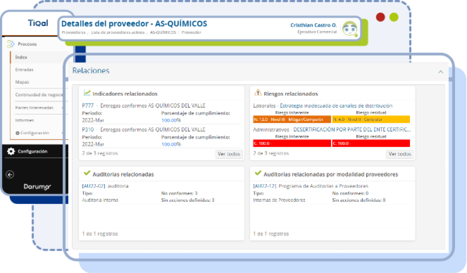Screen dimensions: 467x273
Task: Collapse the Relaciones section chevron
Action: 441,72
